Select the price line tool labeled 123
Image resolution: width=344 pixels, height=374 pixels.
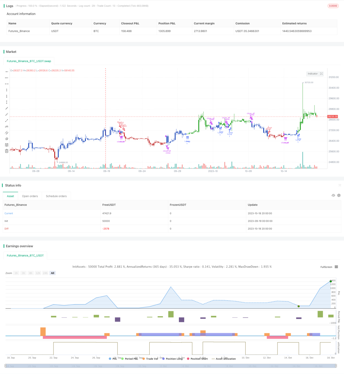7,127
